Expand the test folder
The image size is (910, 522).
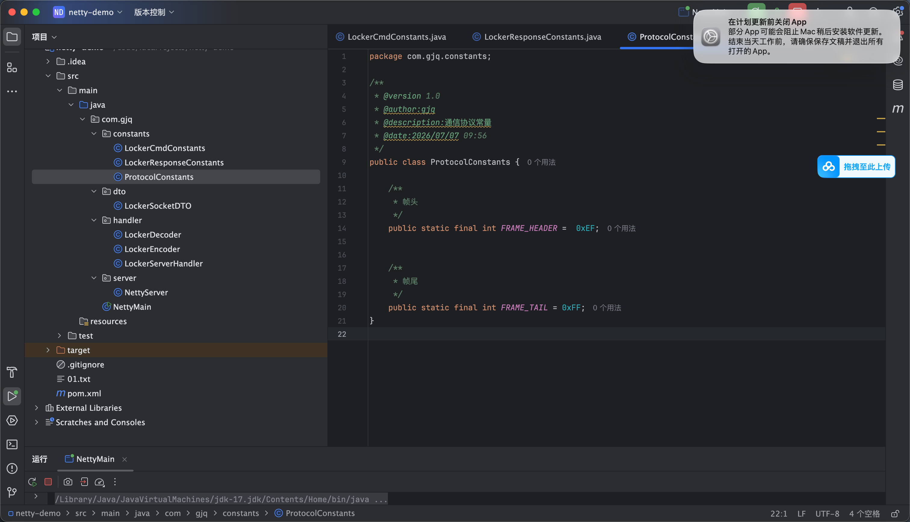[x=60, y=335]
